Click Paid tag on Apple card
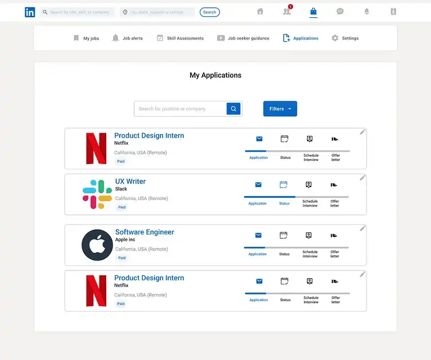Screen dimensions: 431x360 (122, 258)
